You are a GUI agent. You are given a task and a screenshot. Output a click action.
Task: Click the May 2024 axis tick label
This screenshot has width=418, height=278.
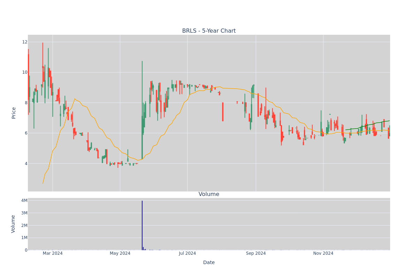click(120, 253)
